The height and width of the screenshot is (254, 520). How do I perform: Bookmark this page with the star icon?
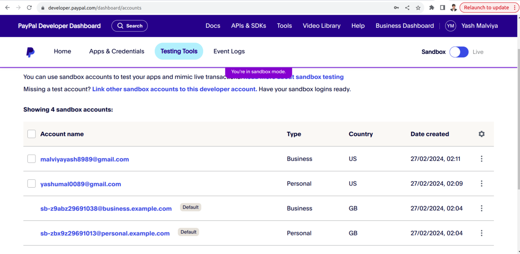[x=418, y=7]
